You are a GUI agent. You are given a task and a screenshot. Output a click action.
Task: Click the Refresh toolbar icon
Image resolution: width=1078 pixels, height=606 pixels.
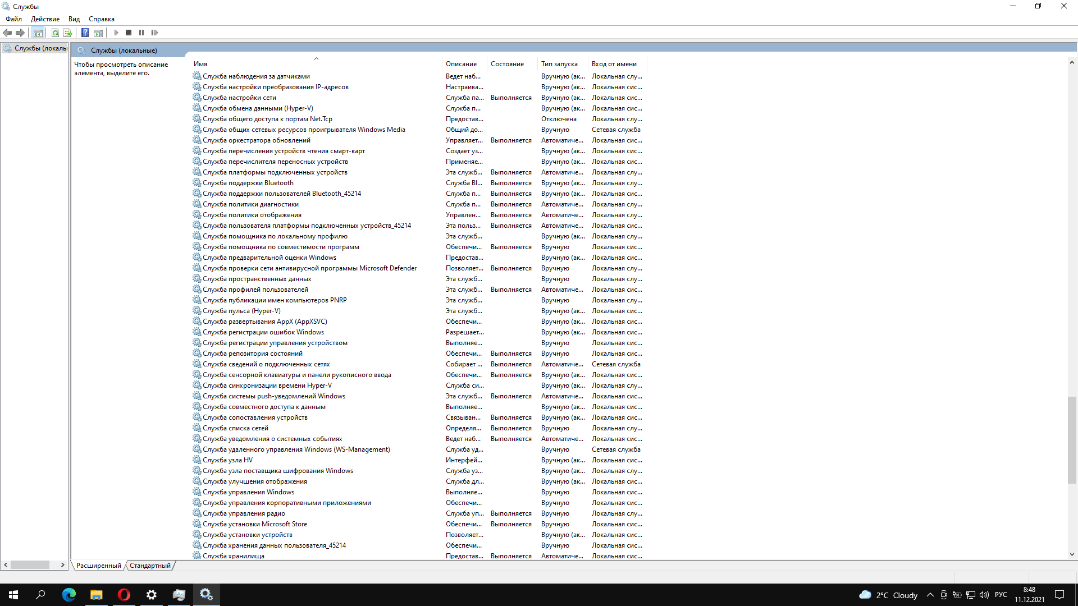point(55,33)
